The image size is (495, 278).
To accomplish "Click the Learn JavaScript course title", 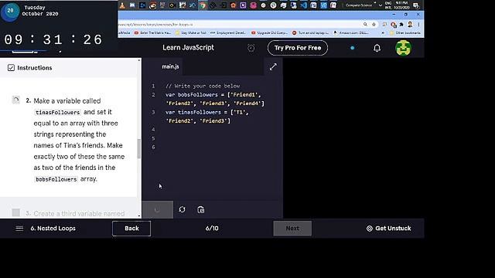I will coord(188,48).
